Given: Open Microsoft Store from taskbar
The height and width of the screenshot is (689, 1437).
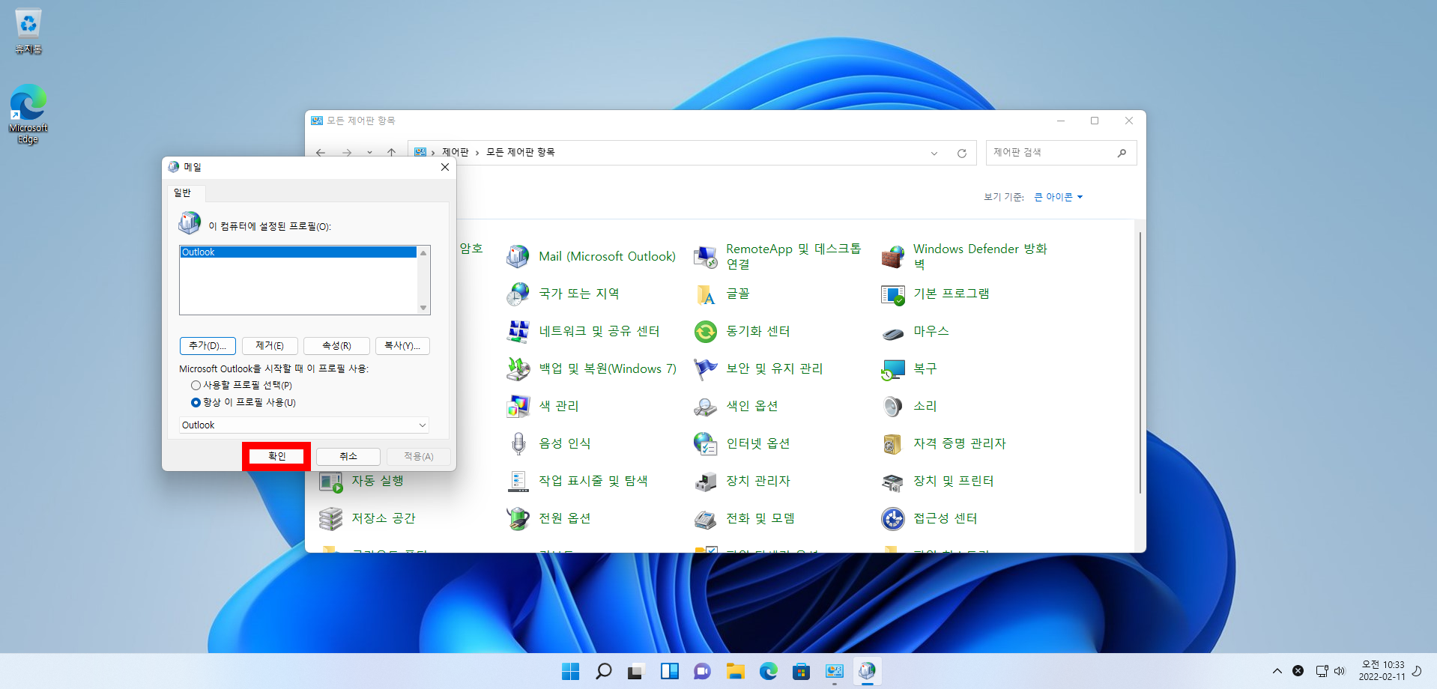Looking at the screenshot, I should [801, 671].
